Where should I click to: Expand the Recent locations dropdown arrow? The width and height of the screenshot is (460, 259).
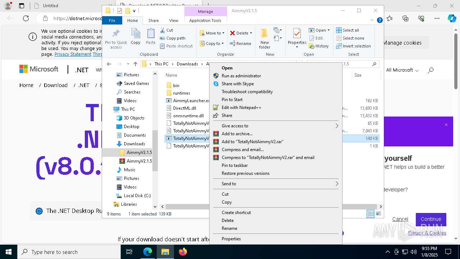[x=128, y=64]
